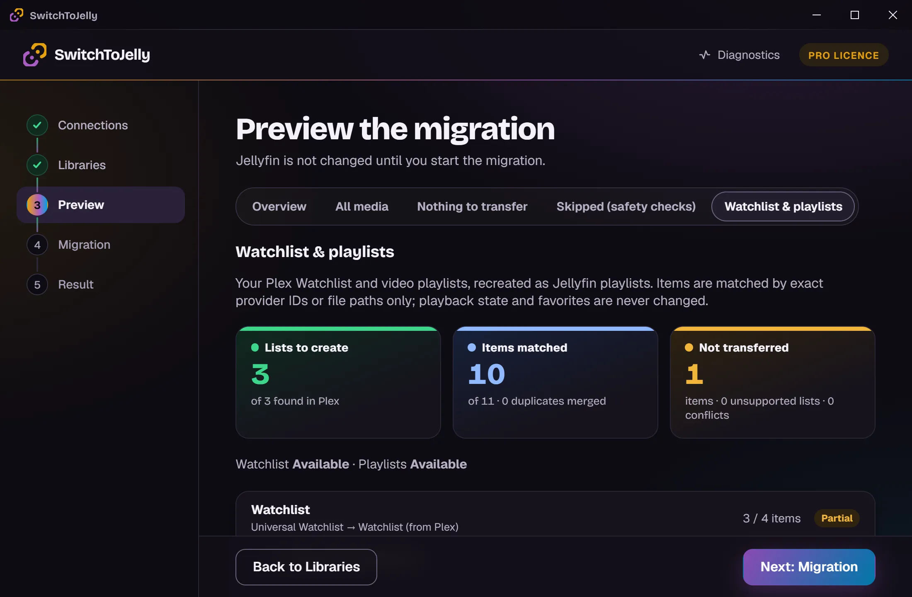Maximize the SwitchToJelly window
Screen dimensions: 912x597
tap(855, 15)
